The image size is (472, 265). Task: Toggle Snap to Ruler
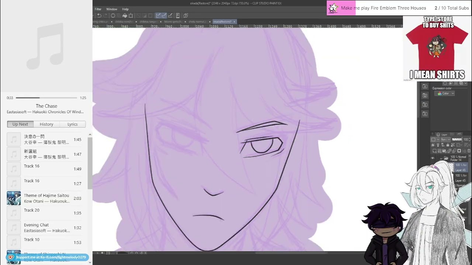158,15
